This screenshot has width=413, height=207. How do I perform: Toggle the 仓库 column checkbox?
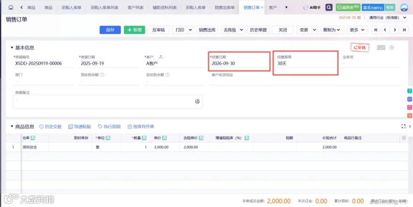pos(33,138)
